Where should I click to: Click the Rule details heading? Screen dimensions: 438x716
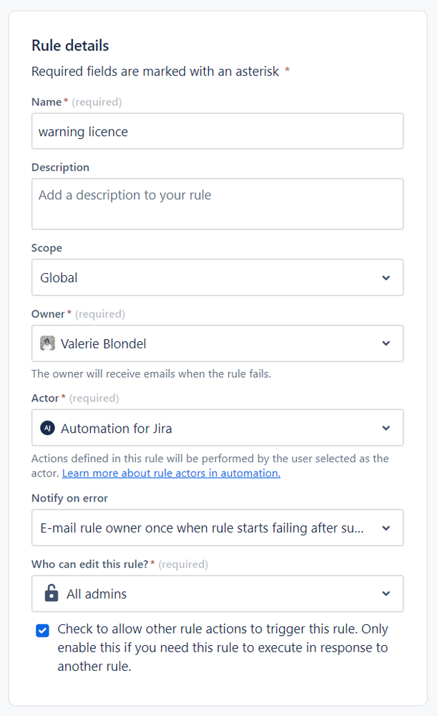click(x=70, y=45)
